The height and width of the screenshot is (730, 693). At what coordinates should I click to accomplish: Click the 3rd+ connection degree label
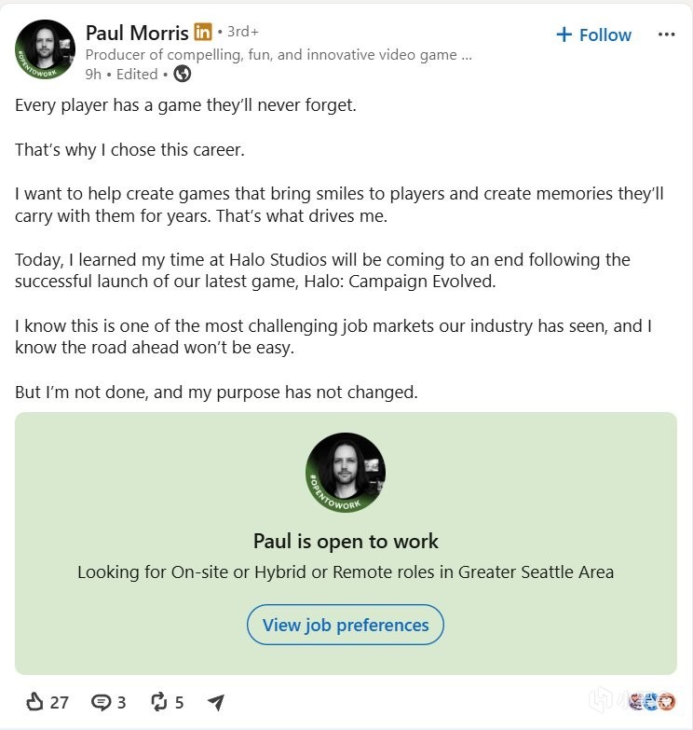click(x=243, y=32)
